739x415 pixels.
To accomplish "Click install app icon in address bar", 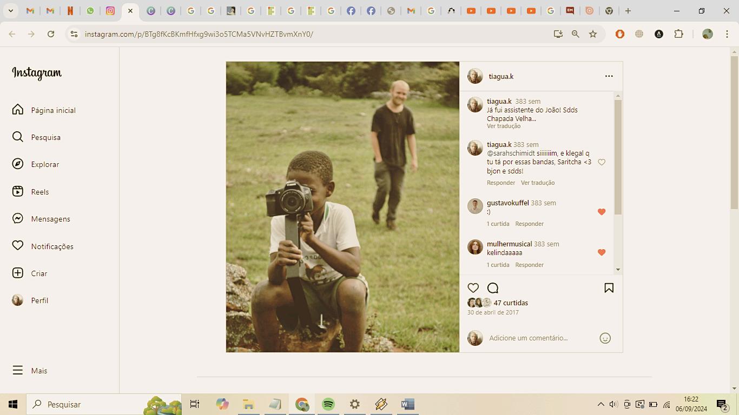I will point(558,34).
